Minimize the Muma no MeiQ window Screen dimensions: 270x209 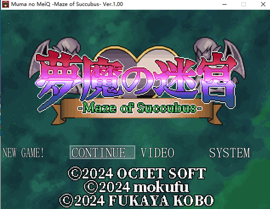point(224,4)
